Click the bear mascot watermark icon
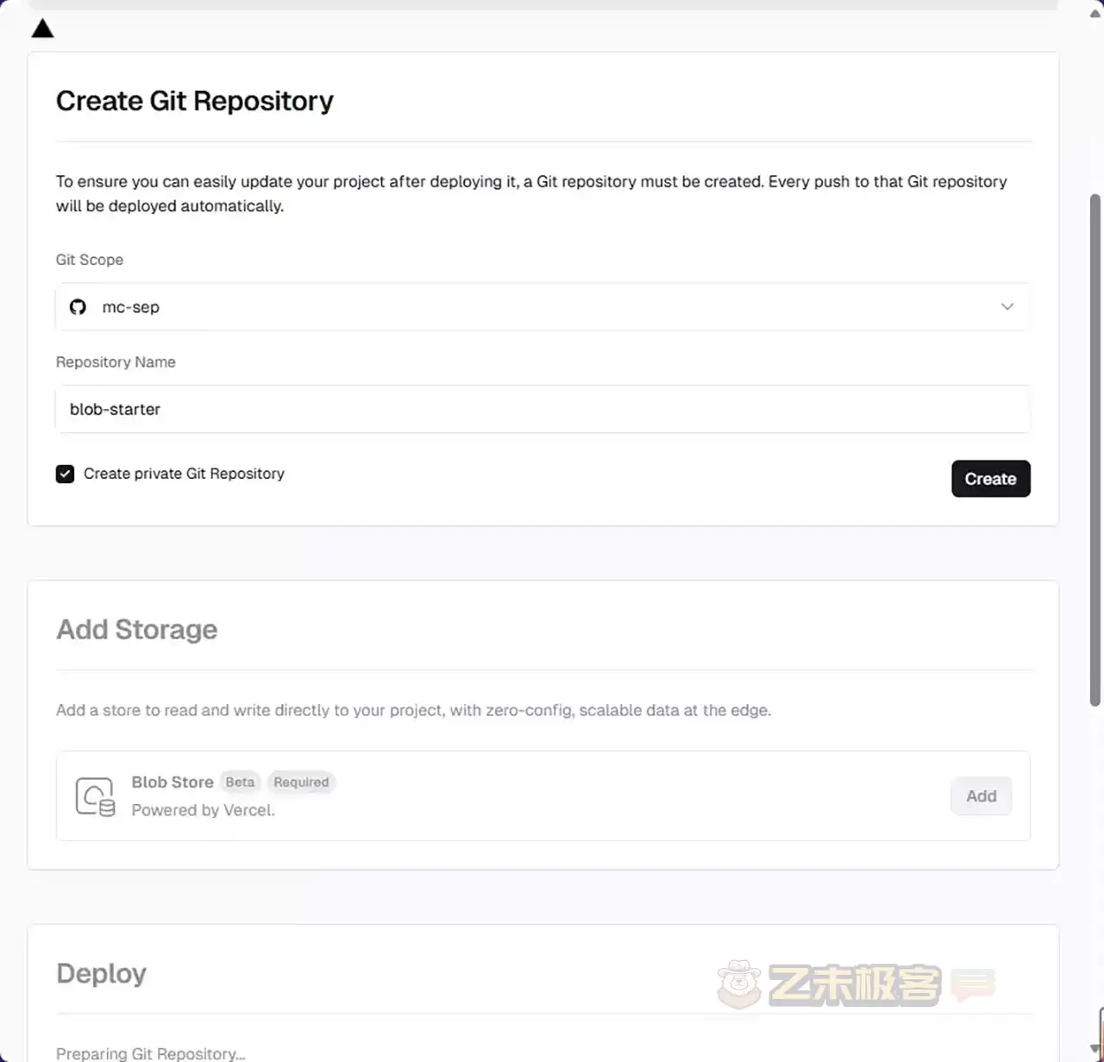Viewport: 1104px width, 1062px height. click(739, 984)
